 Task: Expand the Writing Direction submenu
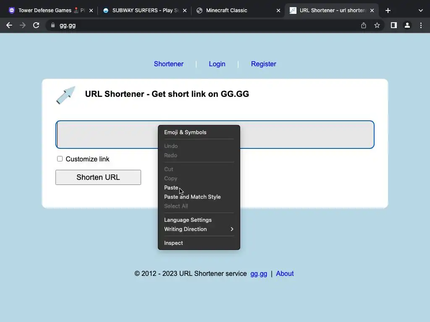tap(199, 229)
